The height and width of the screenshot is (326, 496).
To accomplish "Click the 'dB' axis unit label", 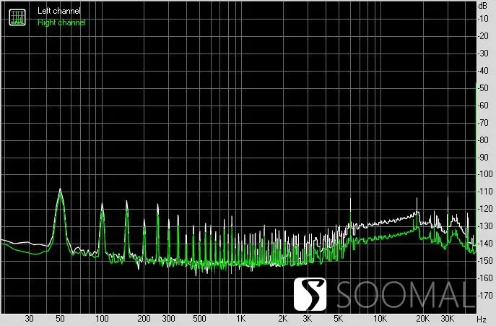I will pos(483,6).
